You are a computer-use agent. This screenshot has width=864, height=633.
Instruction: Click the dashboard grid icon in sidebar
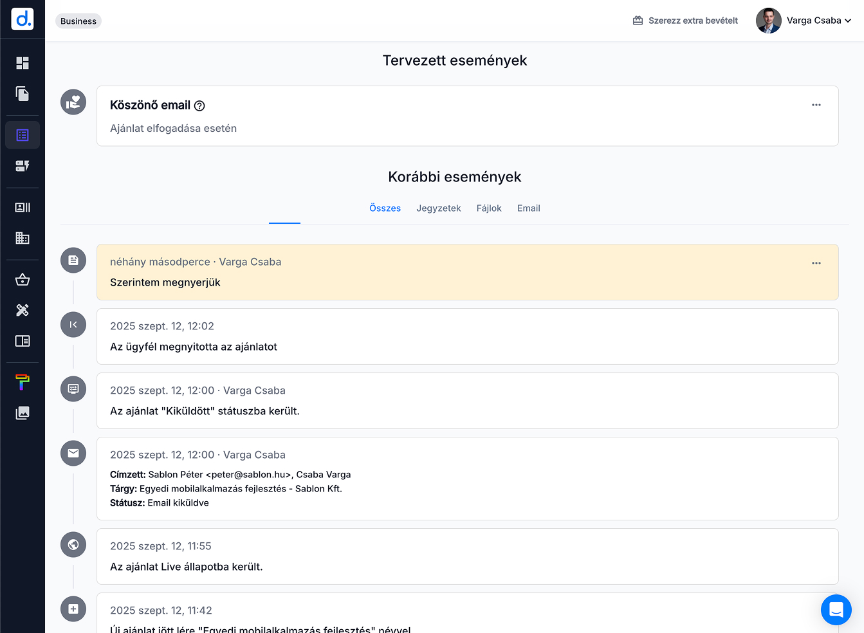coord(23,63)
